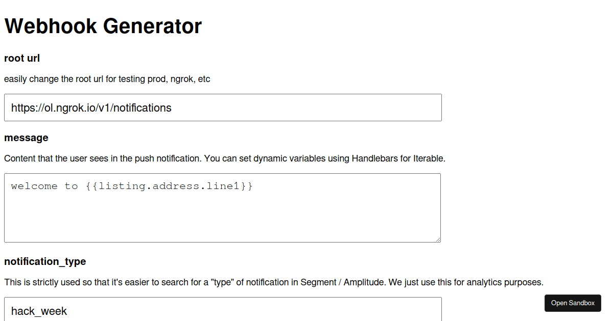Click the notification_type section heading

[x=45, y=261]
